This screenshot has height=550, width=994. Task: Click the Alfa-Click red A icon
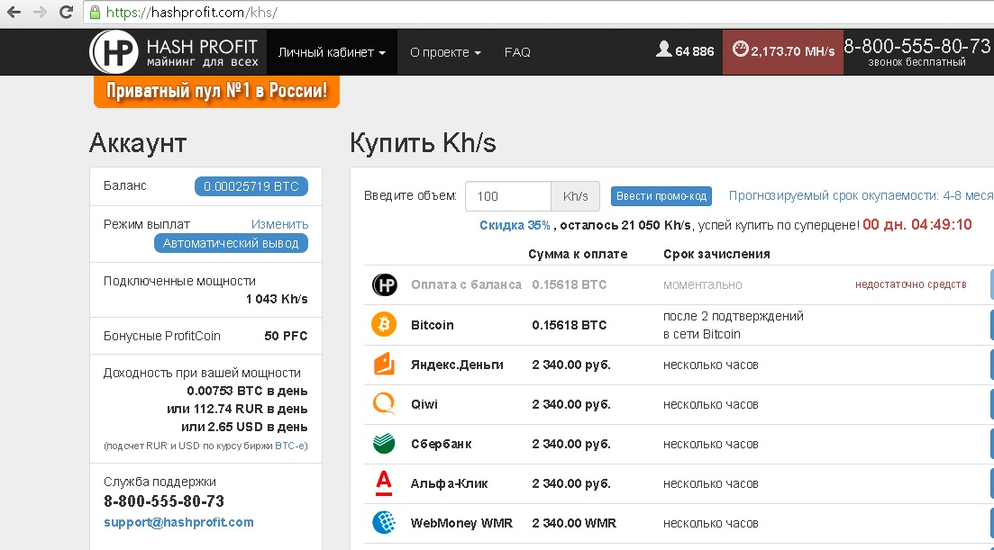384,483
